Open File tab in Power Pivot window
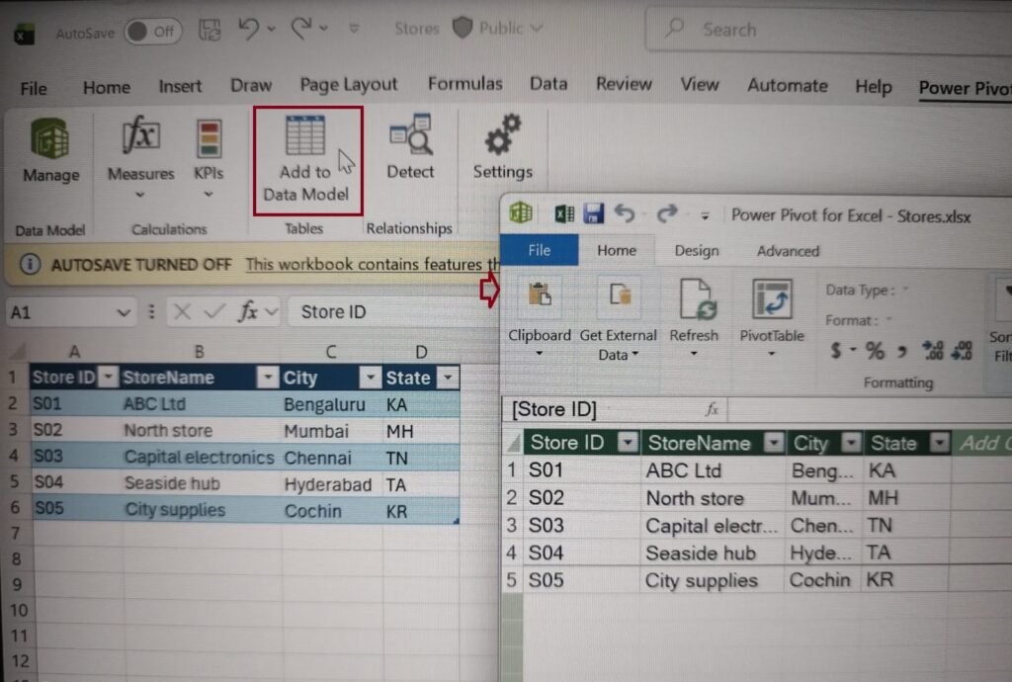This screenshot has width=1012, height=682. 540,250
